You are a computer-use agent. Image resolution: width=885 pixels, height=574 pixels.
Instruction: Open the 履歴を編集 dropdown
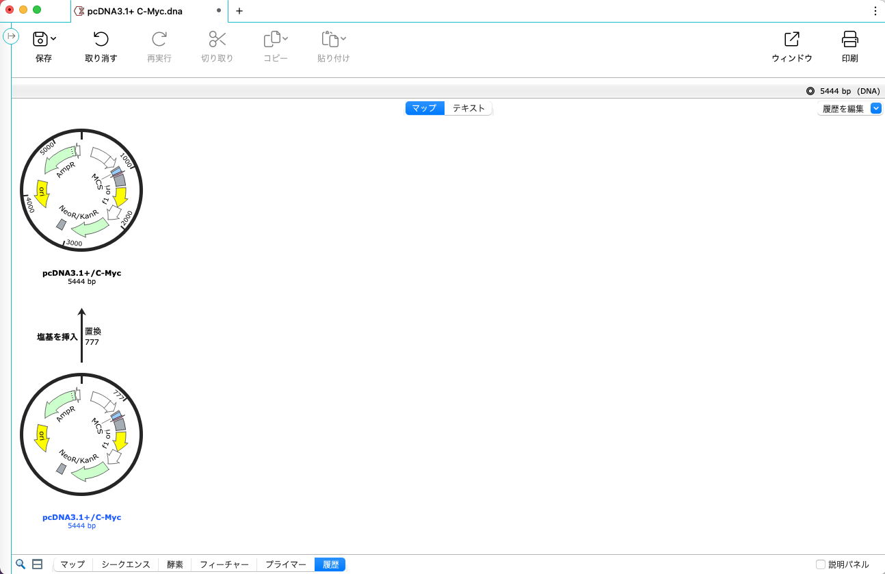point(849,108)
